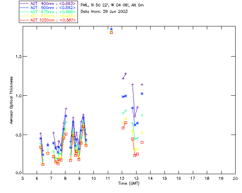The image size is (242, 193).
Task: Click the highest purple plus marker after 12 GMT
Action: point(126,74)
